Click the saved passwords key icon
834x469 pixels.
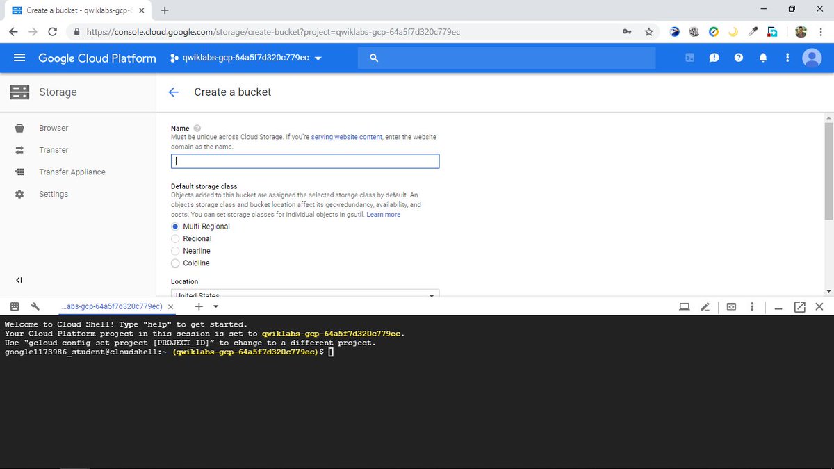tap(627, 31)
